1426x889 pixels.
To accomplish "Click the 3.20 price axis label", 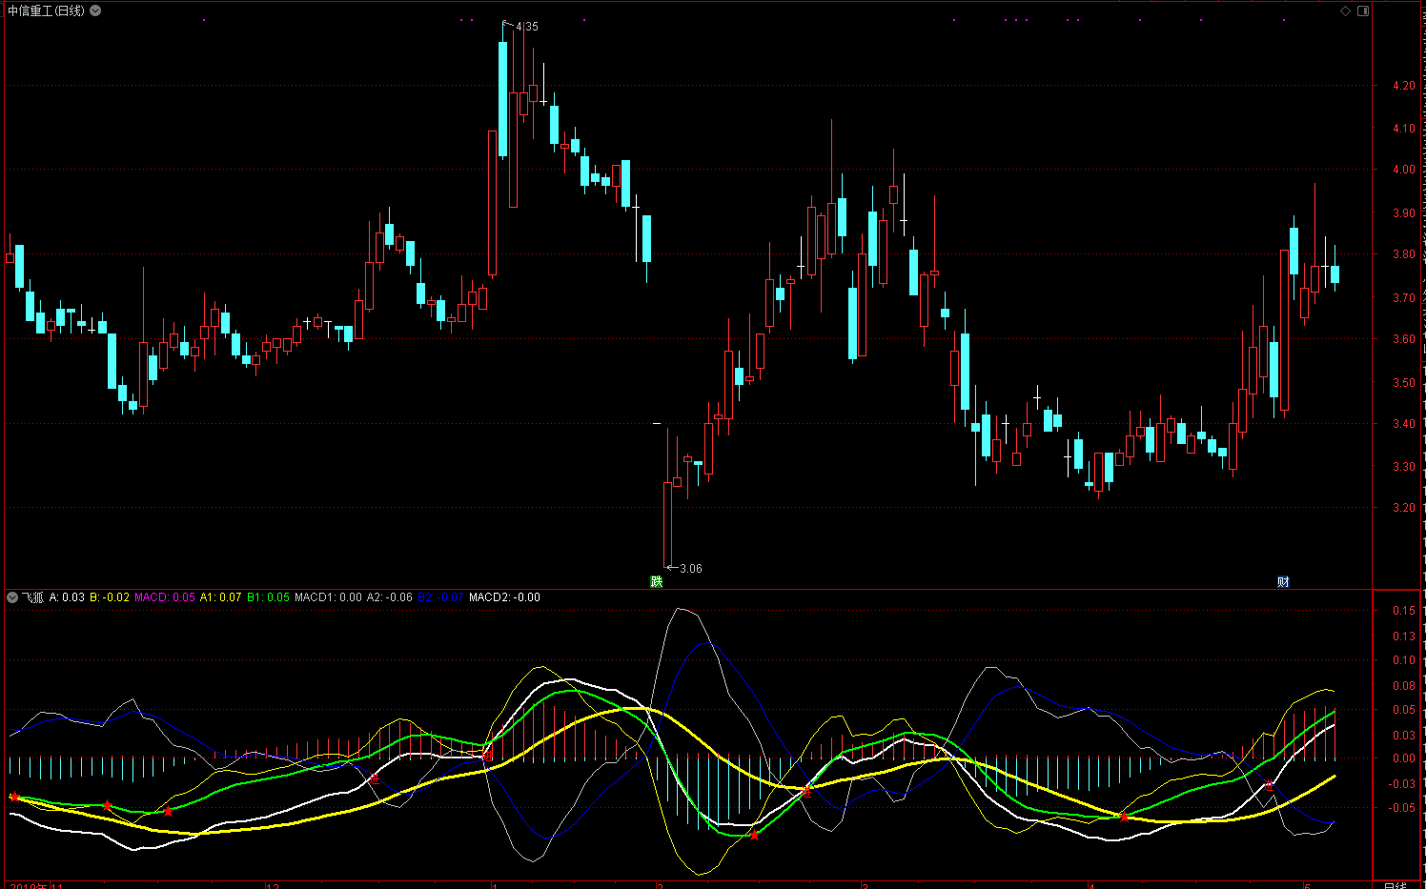I will tap(1403, 508).
